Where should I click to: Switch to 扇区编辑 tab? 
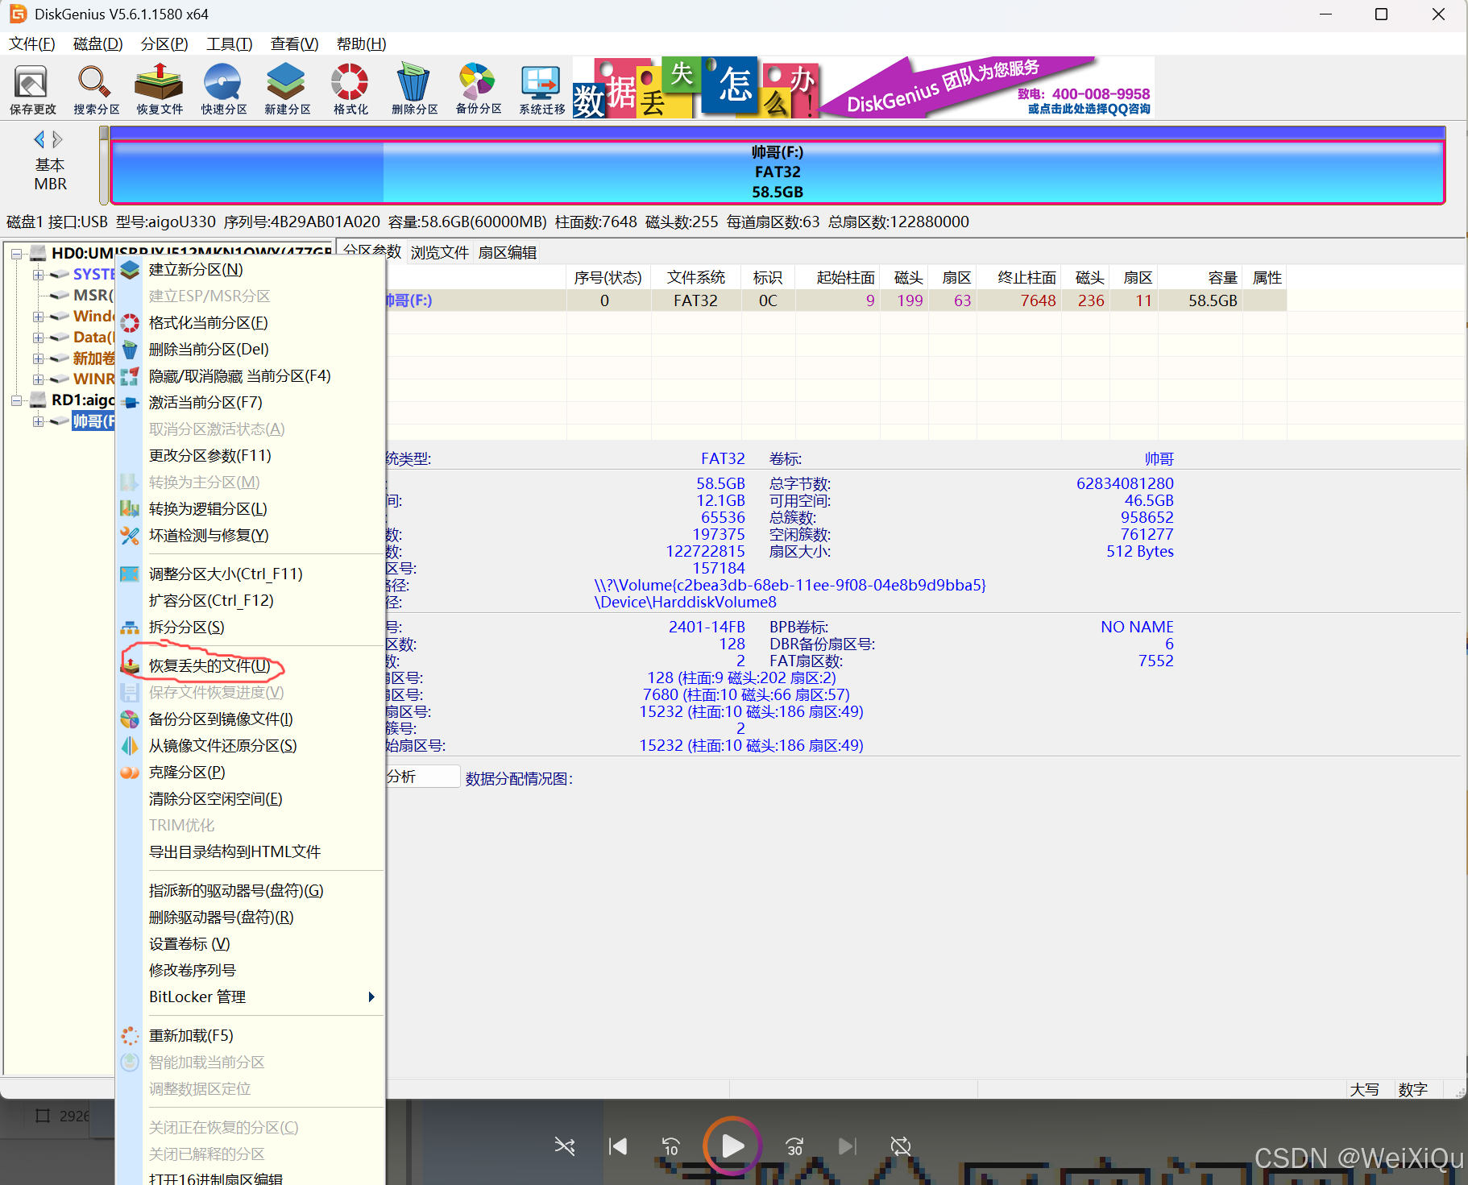(x=507, y=252)
